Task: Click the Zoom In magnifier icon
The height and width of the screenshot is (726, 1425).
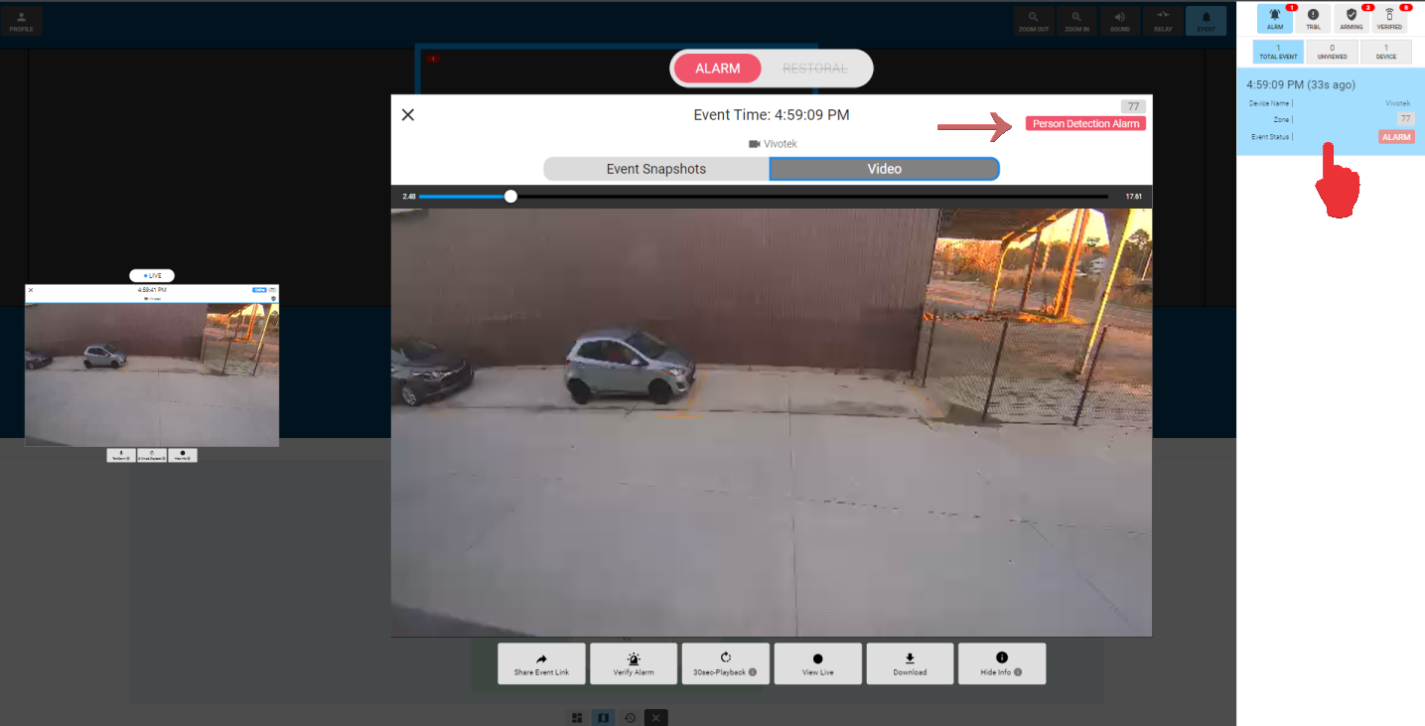Action: coord(1077,21)
